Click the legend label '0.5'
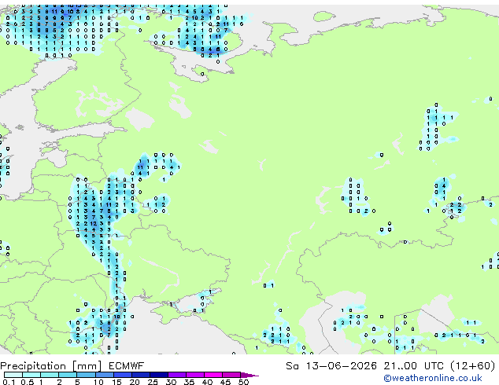 click(27, 382)
